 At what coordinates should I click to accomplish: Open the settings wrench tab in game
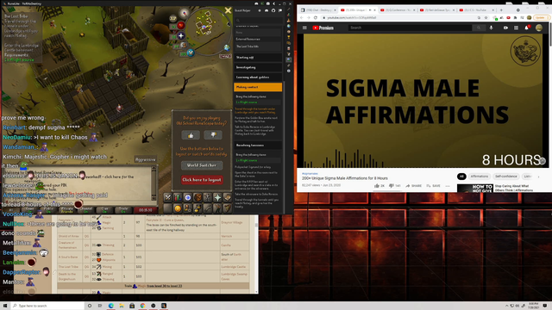tap(208, 208)
